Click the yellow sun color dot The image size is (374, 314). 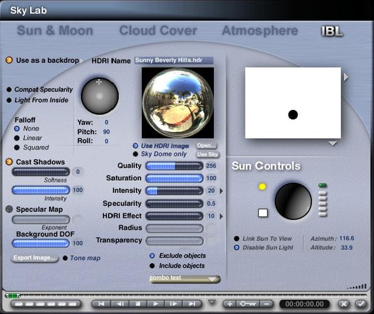tap(262, 187)
